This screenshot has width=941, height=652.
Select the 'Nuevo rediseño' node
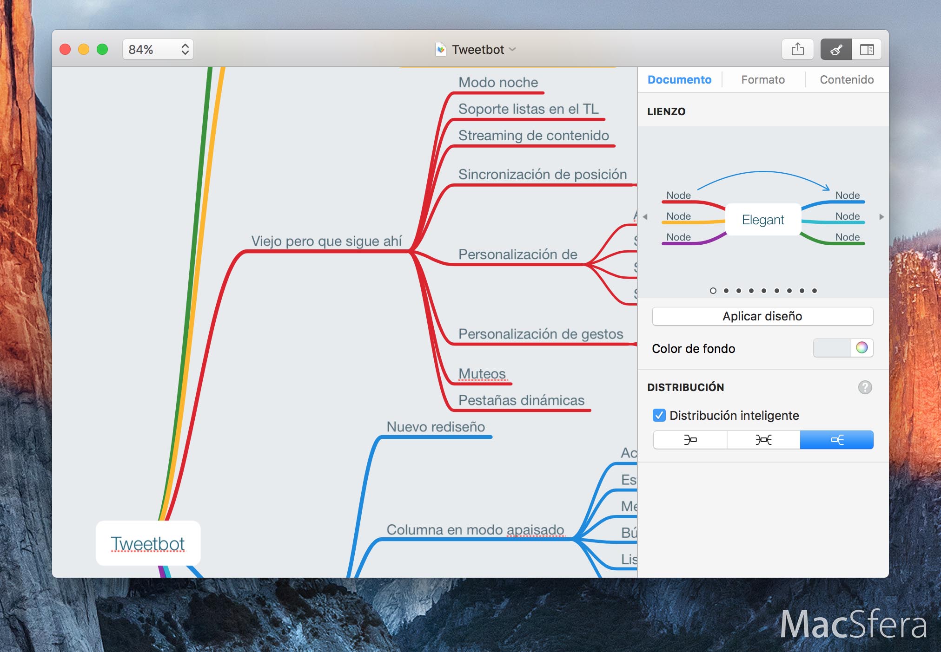436,426
